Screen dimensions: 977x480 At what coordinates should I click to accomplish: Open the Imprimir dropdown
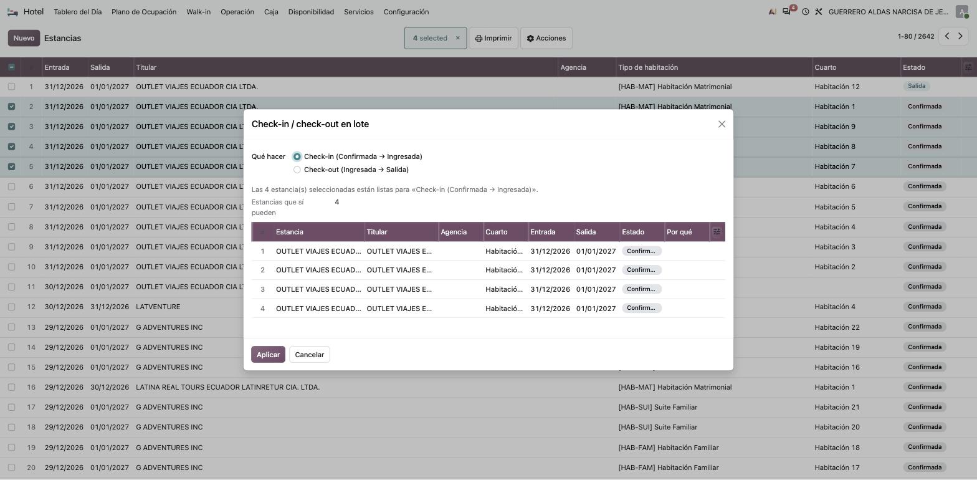493,38
